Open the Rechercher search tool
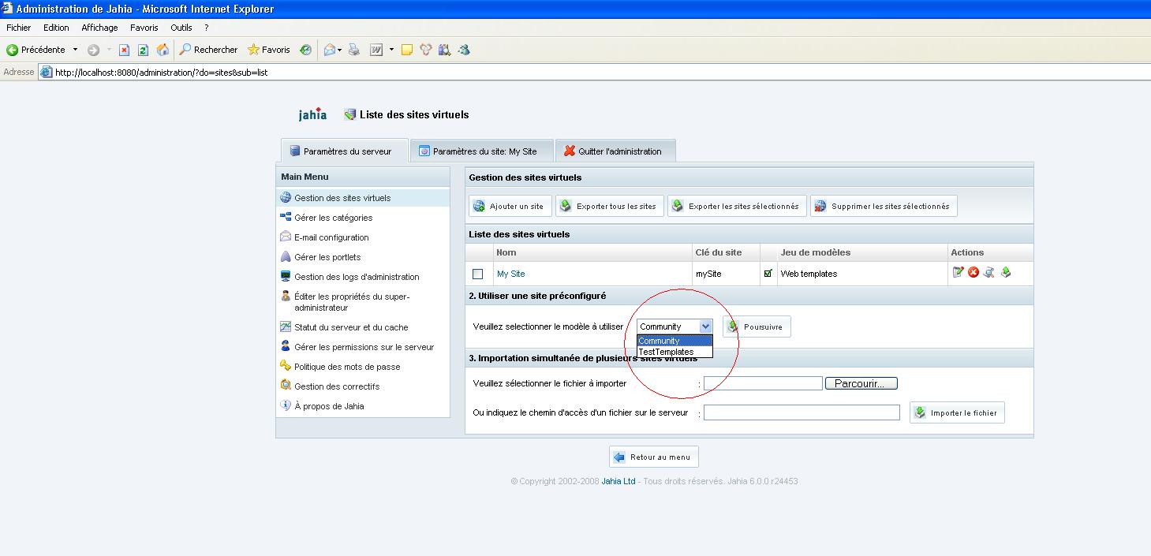Viewport: 1151px width, 556px height. point(208,50)
